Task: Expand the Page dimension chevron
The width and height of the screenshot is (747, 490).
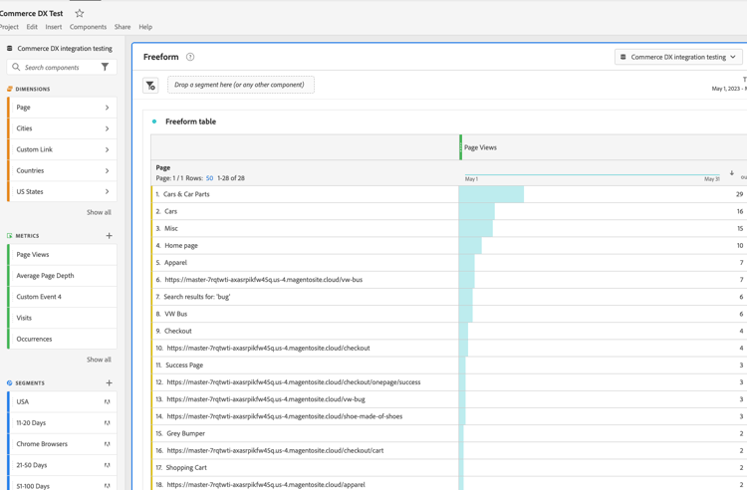Action: point(107,108)
